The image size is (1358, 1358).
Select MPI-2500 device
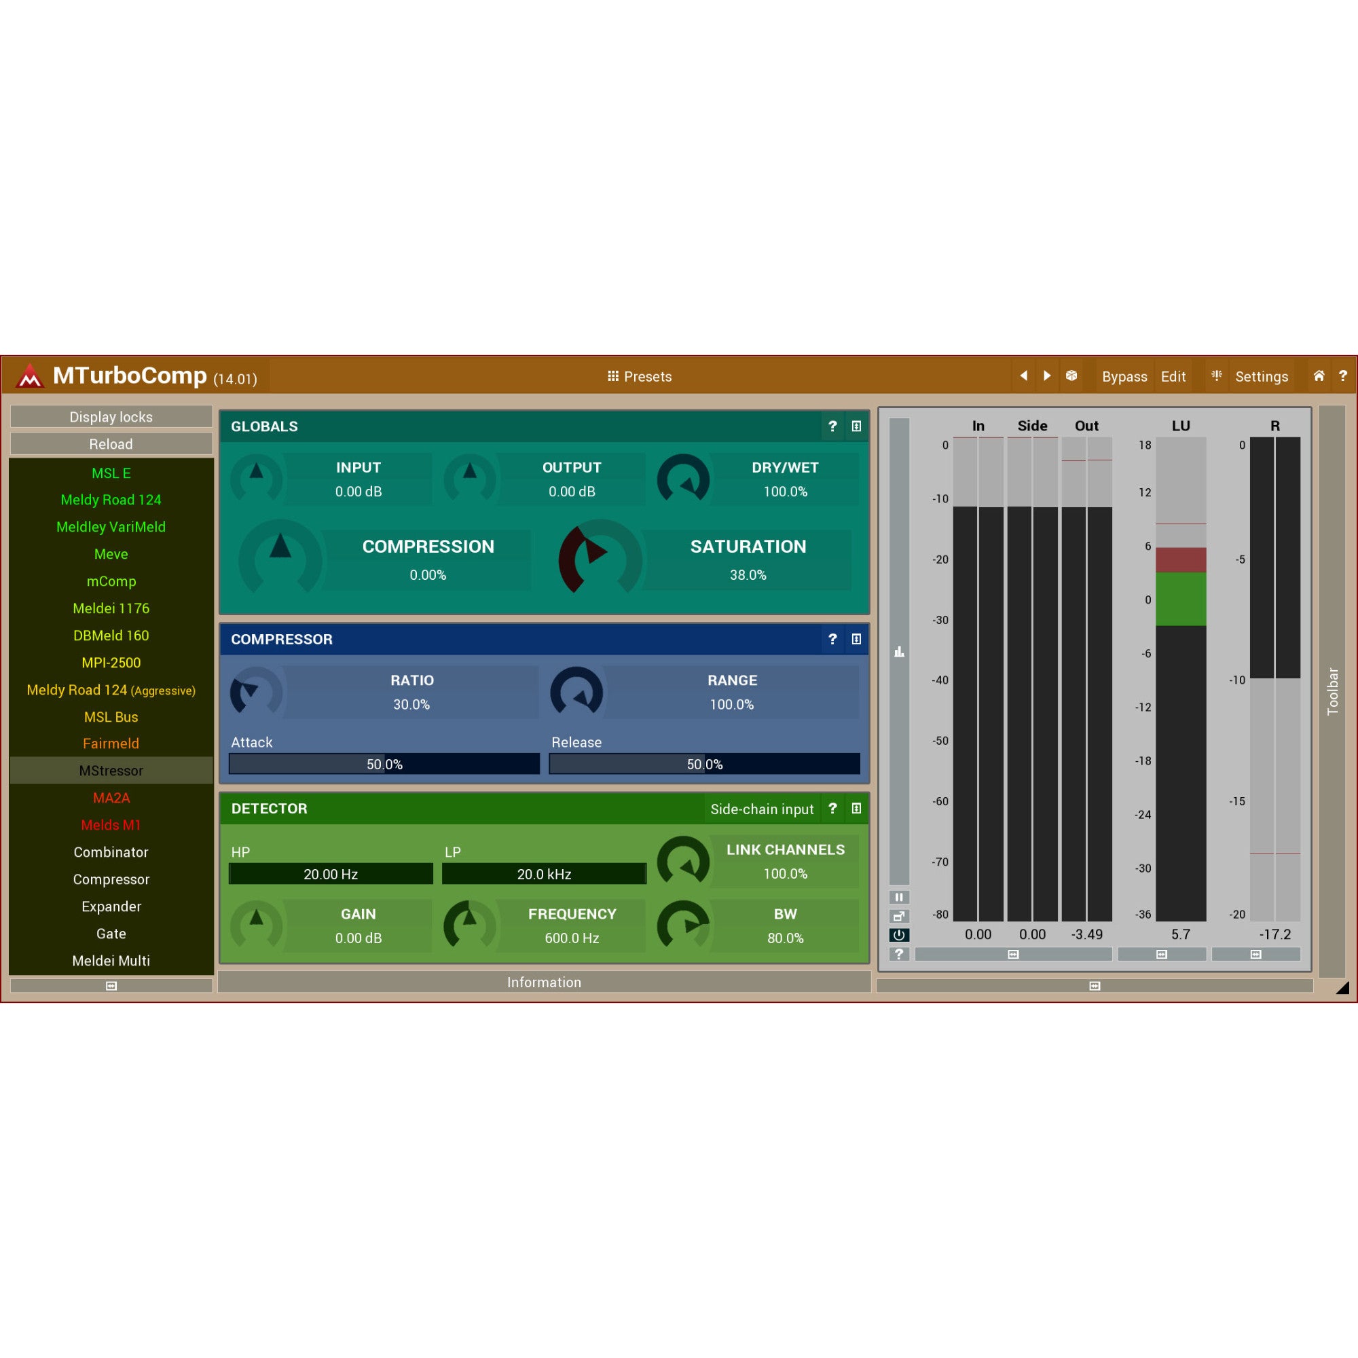(111, 663)
